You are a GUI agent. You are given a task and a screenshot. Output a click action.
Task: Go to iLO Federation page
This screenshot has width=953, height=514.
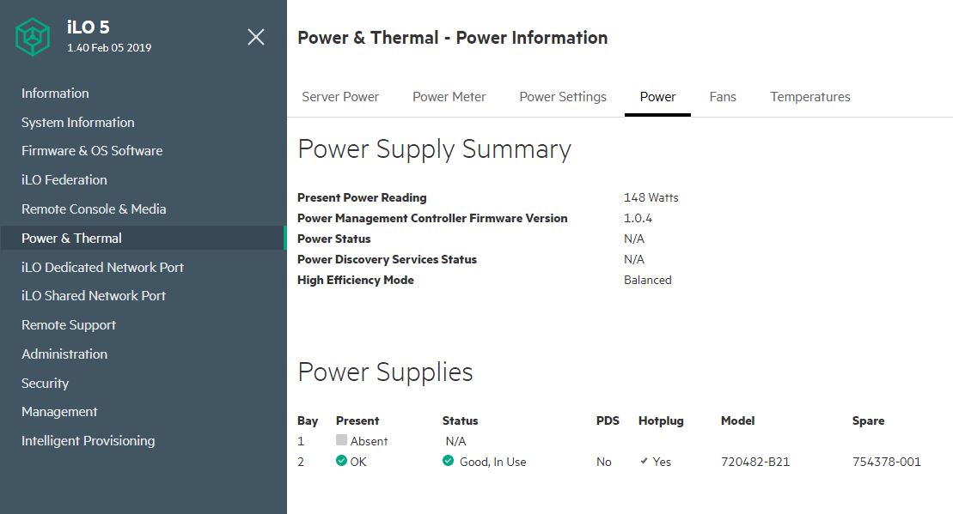click(64, 180)
